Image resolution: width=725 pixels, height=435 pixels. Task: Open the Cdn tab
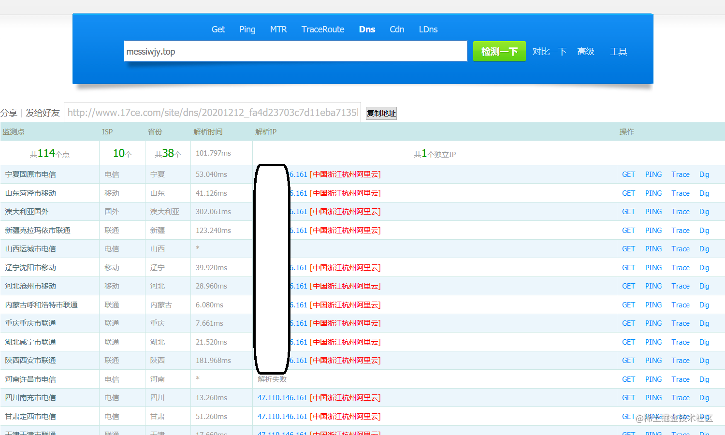click(x=397, y=29)
